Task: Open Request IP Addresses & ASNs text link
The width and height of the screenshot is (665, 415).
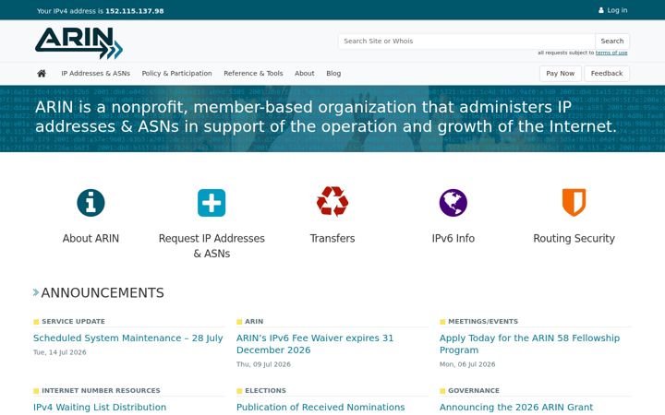Action: tap(212, 246)
